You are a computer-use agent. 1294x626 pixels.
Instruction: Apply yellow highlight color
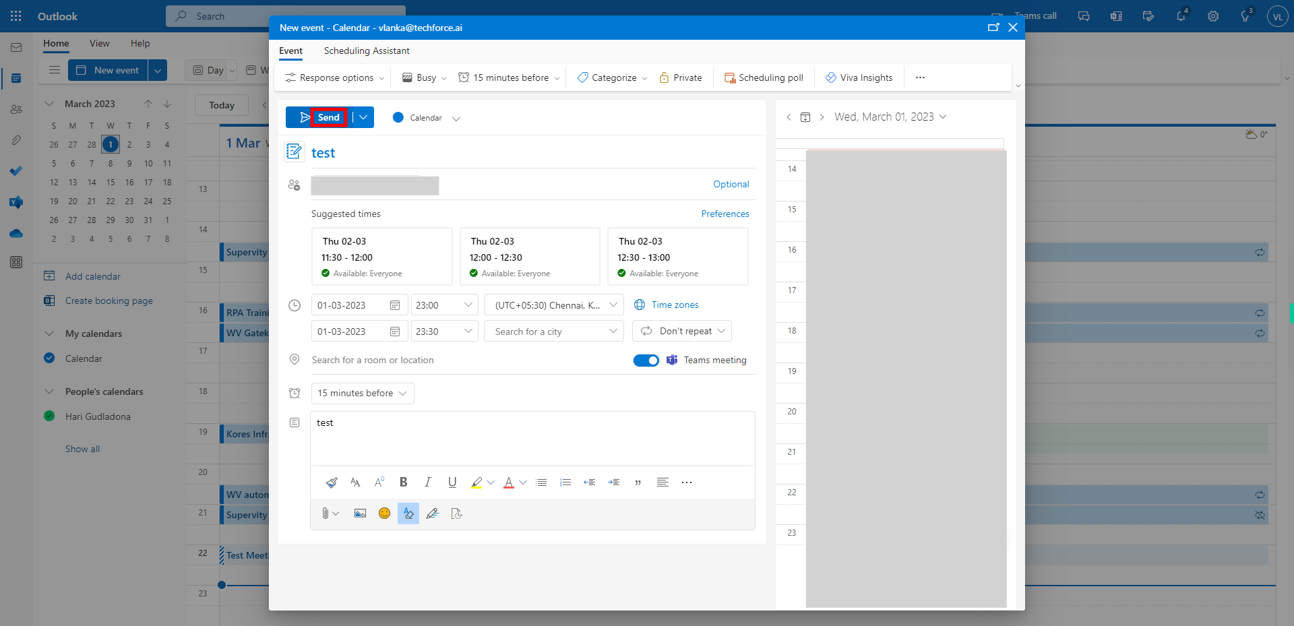476,482
